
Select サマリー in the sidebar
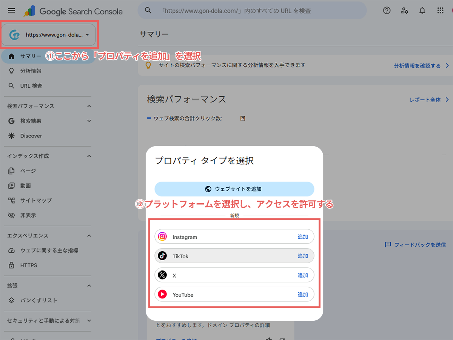point(48,56)
